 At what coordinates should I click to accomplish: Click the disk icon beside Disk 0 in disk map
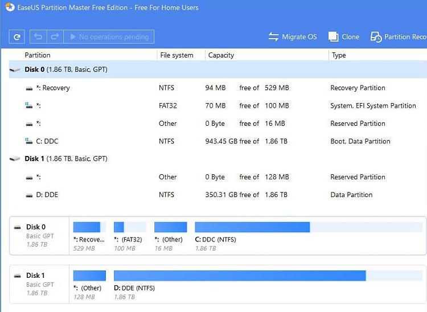pos(18,227)
